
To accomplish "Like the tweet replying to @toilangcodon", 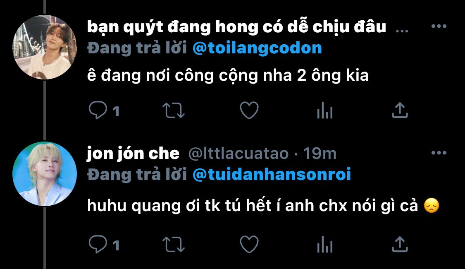I will [x=249, y=110].
